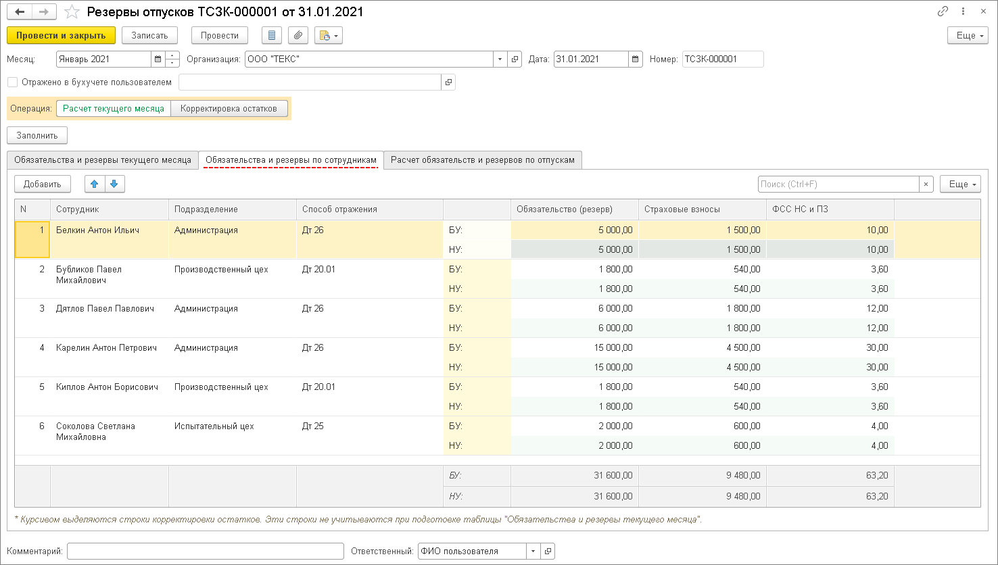This screenshot has height=565, width=998.
Task: Go forward with the right arrow
Action: 44,12
